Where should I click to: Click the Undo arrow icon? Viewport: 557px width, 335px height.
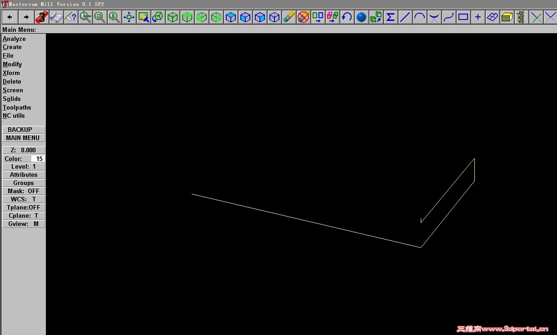[347, 17]
